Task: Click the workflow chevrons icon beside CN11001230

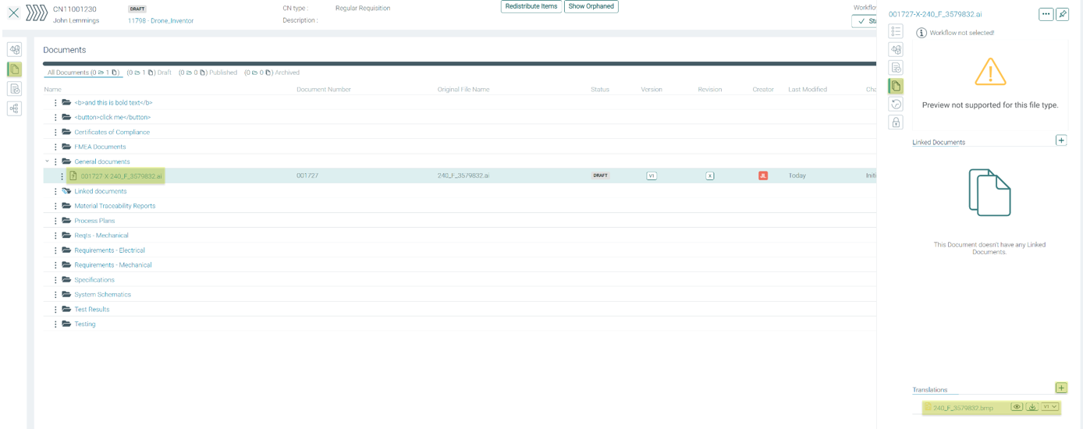Action: coord(36,13)
